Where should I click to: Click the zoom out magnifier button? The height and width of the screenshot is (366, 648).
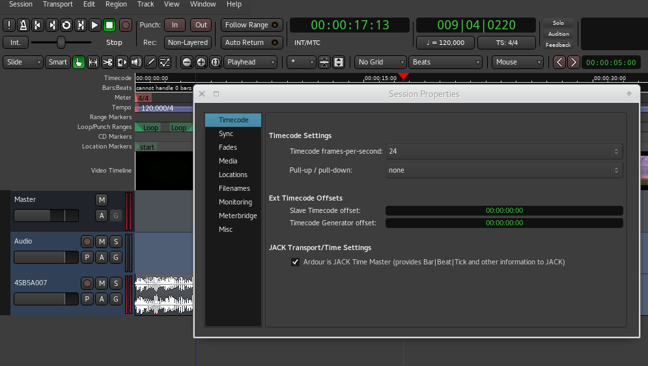click(x=187, y=63)
